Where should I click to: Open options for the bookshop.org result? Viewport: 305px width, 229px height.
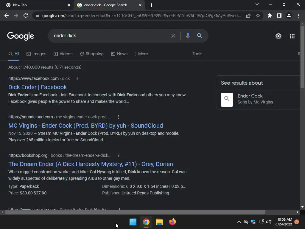point(119,155)
